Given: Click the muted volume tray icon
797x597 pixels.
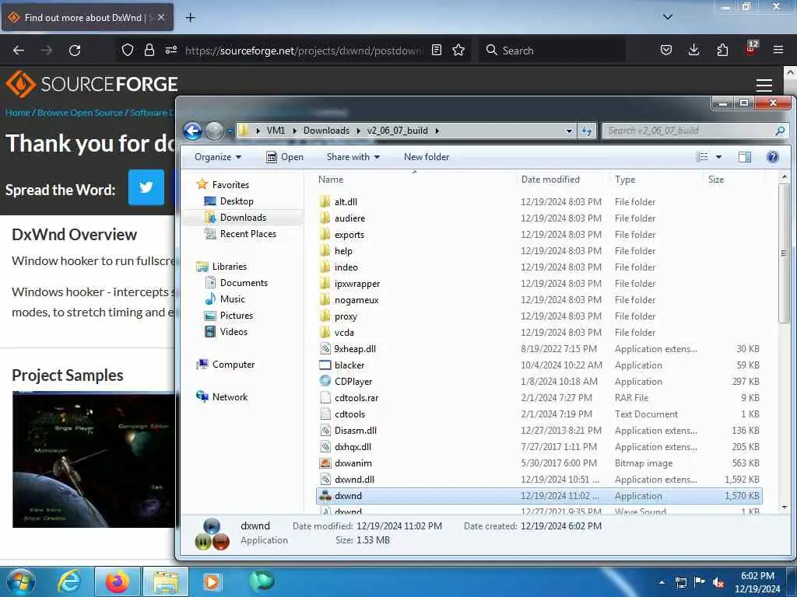Looking at the screenshot, I should tap(718, 583).
